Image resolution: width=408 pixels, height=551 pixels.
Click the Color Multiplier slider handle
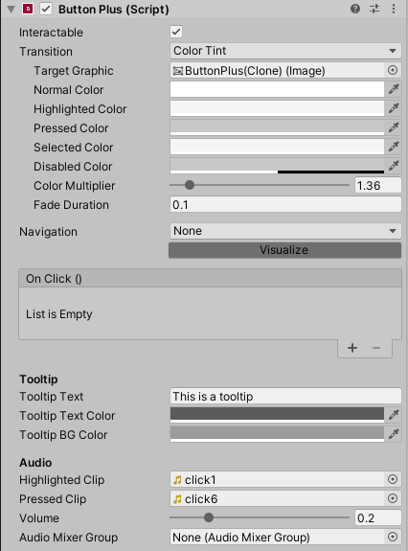tap(190, 185)
